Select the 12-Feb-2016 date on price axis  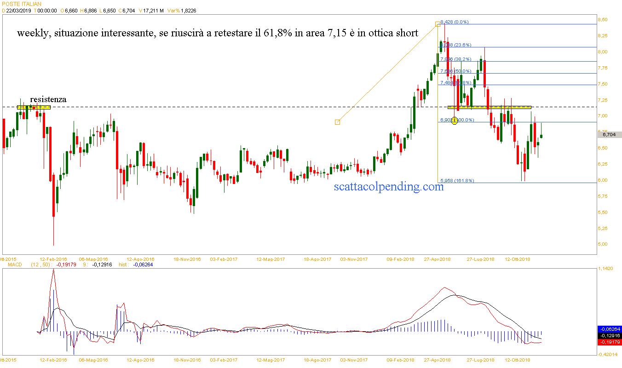pyautogui.click(x=53, y=259)
